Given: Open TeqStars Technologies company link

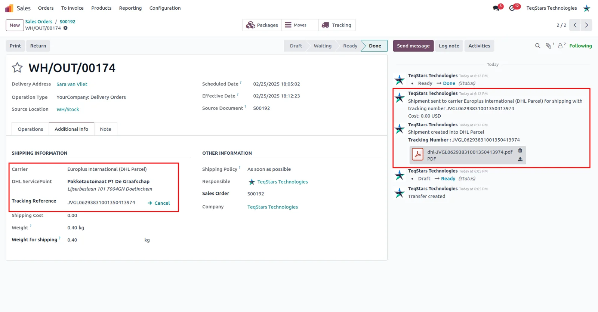Looking at the screenshot, I should [x=272, y=207].
